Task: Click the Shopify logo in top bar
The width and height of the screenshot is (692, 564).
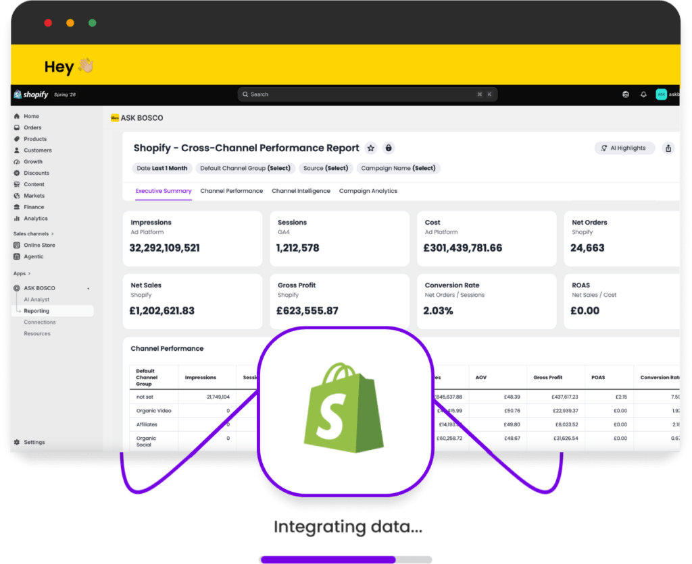Action: pos(31,94)
